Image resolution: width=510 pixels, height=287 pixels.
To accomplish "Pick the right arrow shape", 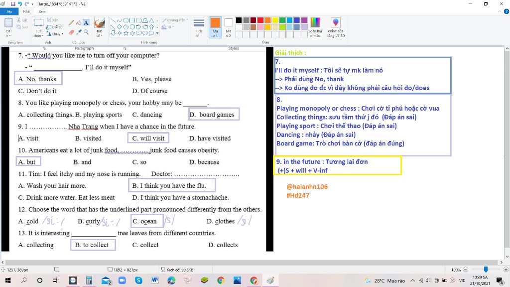I will pyautogui.click(x=139, y=27).
